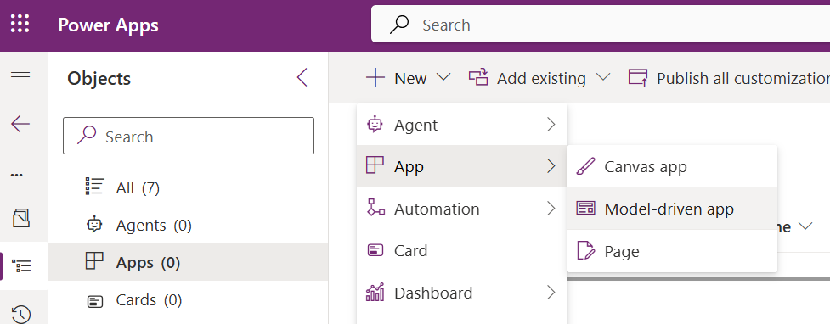Screen dimensions: 830x324
Task: Click the Card icon in New menu
Action: (375, 250)
